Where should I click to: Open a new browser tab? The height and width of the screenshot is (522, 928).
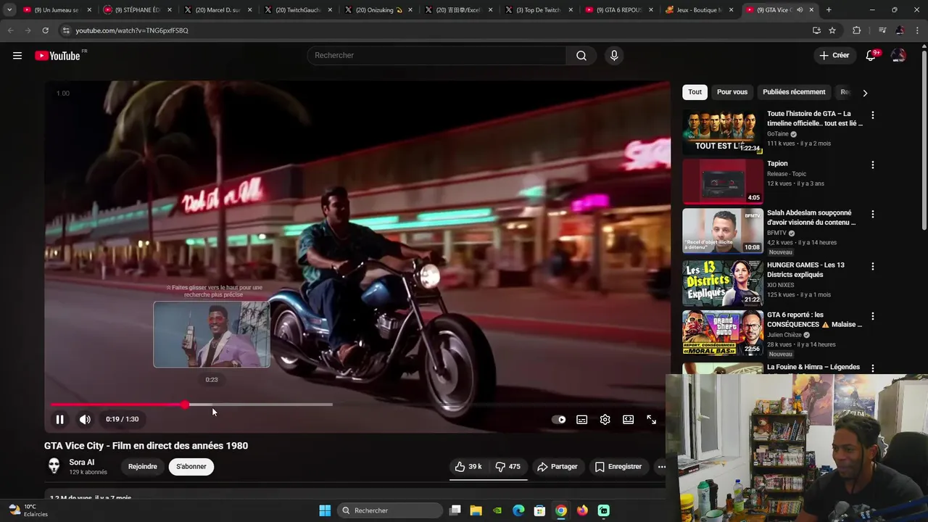coord(829,10)
